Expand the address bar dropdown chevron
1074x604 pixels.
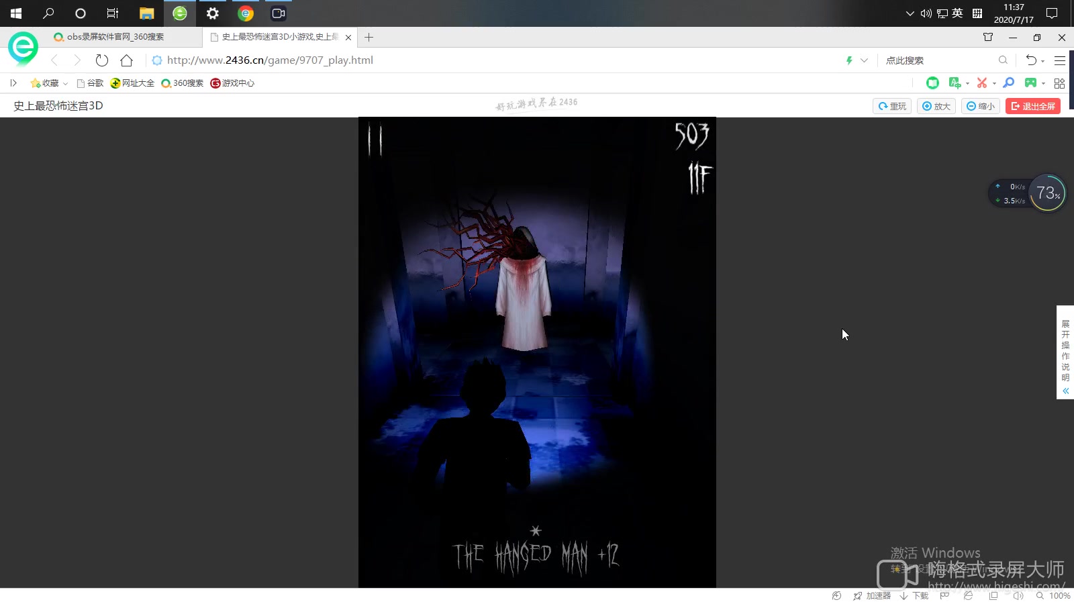[x=864, y=60]
